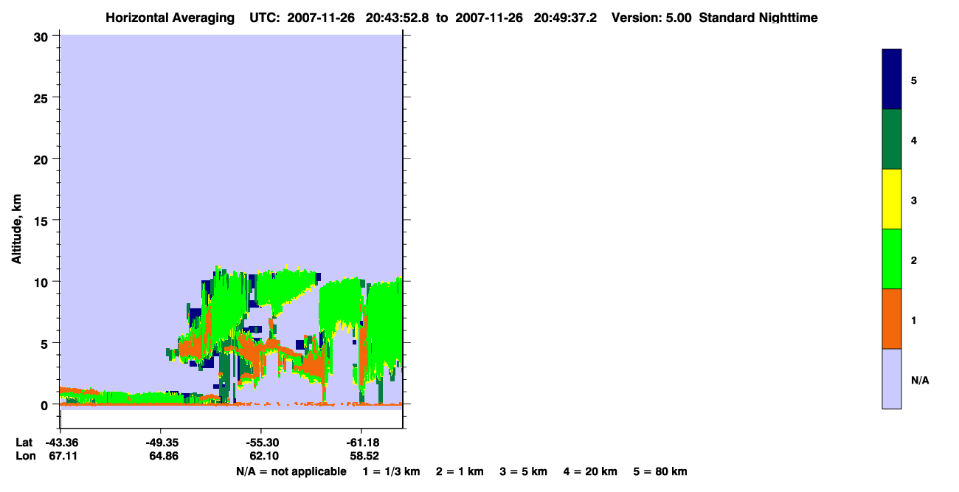
Task: Click the '2 = 1 km' legend text
Action: [x=460, y=471]
